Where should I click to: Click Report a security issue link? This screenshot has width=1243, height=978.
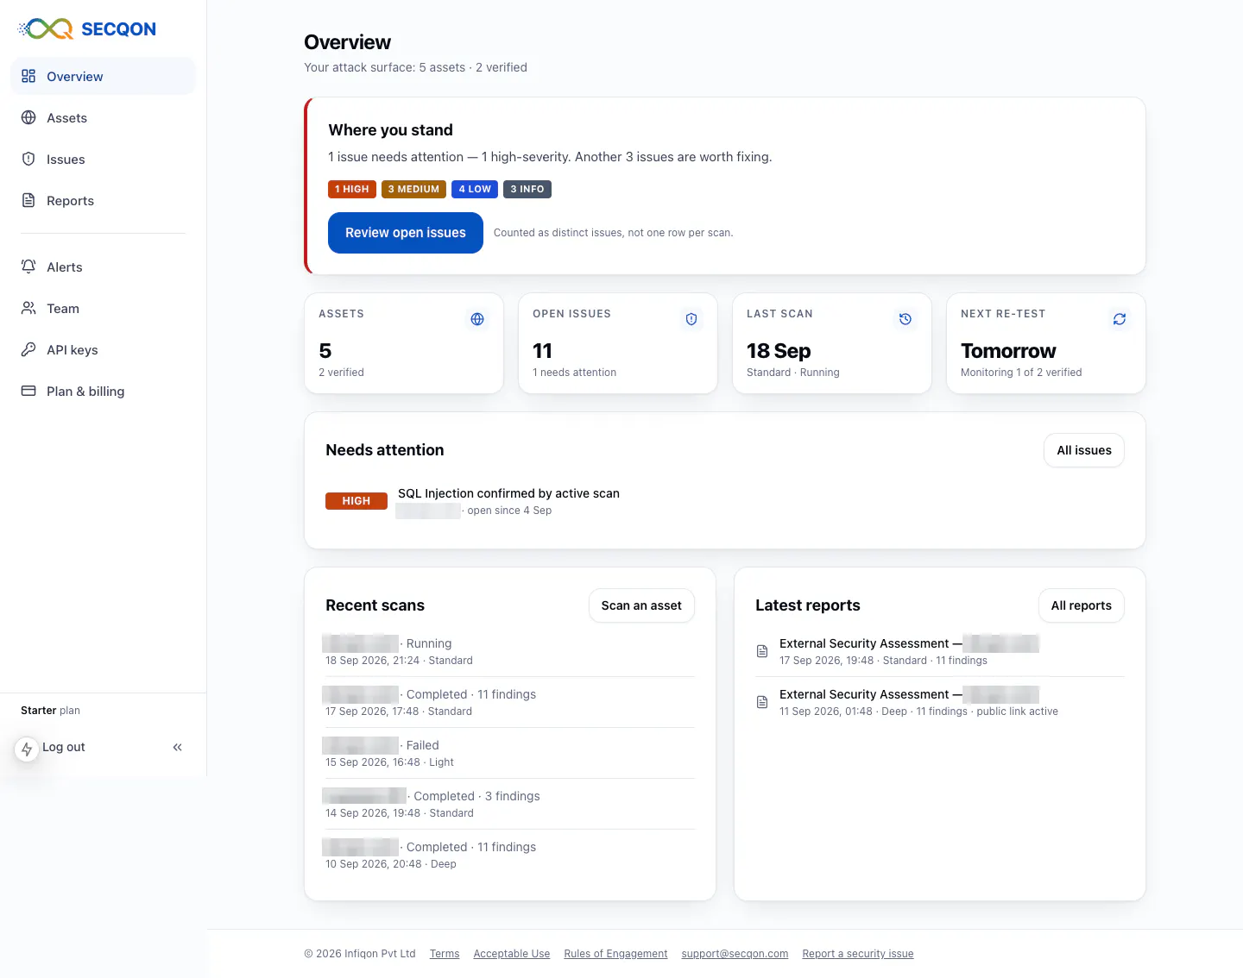click(x=858, y=954)
